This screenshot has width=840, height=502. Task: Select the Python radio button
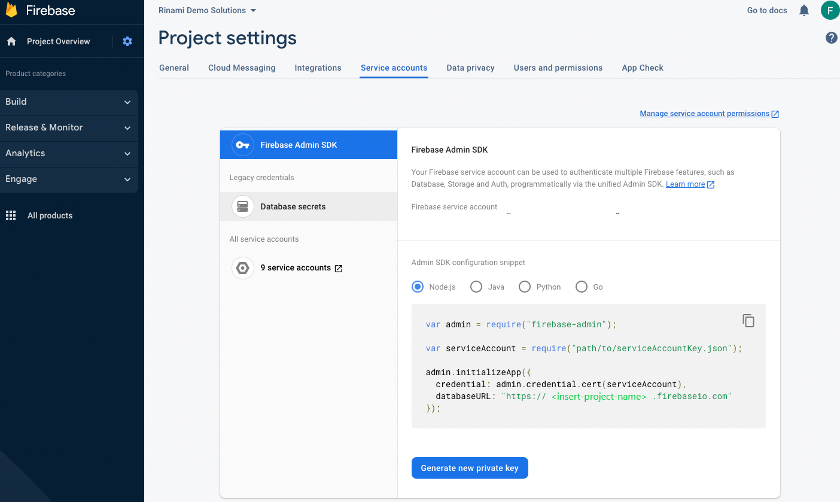(x=525, y=287)
